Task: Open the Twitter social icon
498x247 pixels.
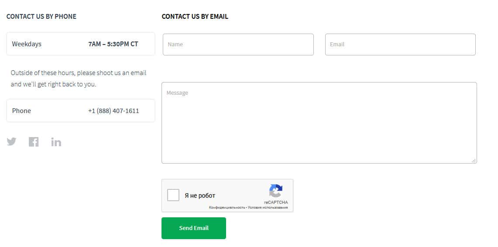Action: coord(11,142)
